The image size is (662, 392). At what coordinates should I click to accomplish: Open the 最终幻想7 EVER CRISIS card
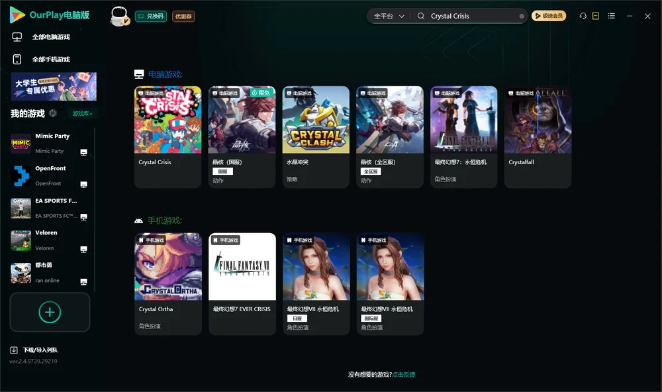242,284
